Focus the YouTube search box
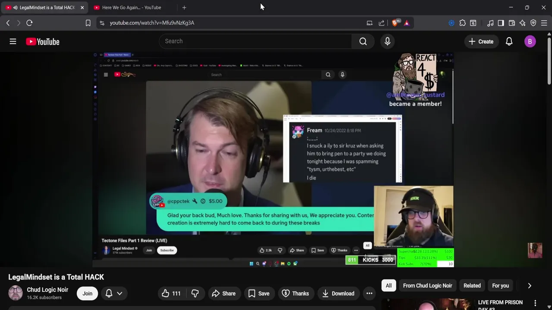 click(x=255, y=41)
